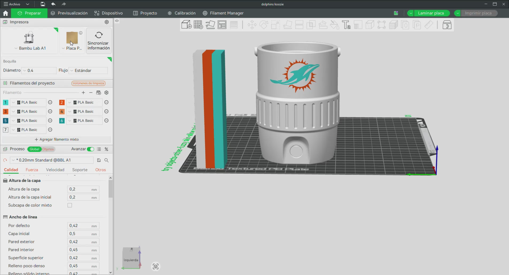Select the Scale gizmo tool

click(276, 25)
